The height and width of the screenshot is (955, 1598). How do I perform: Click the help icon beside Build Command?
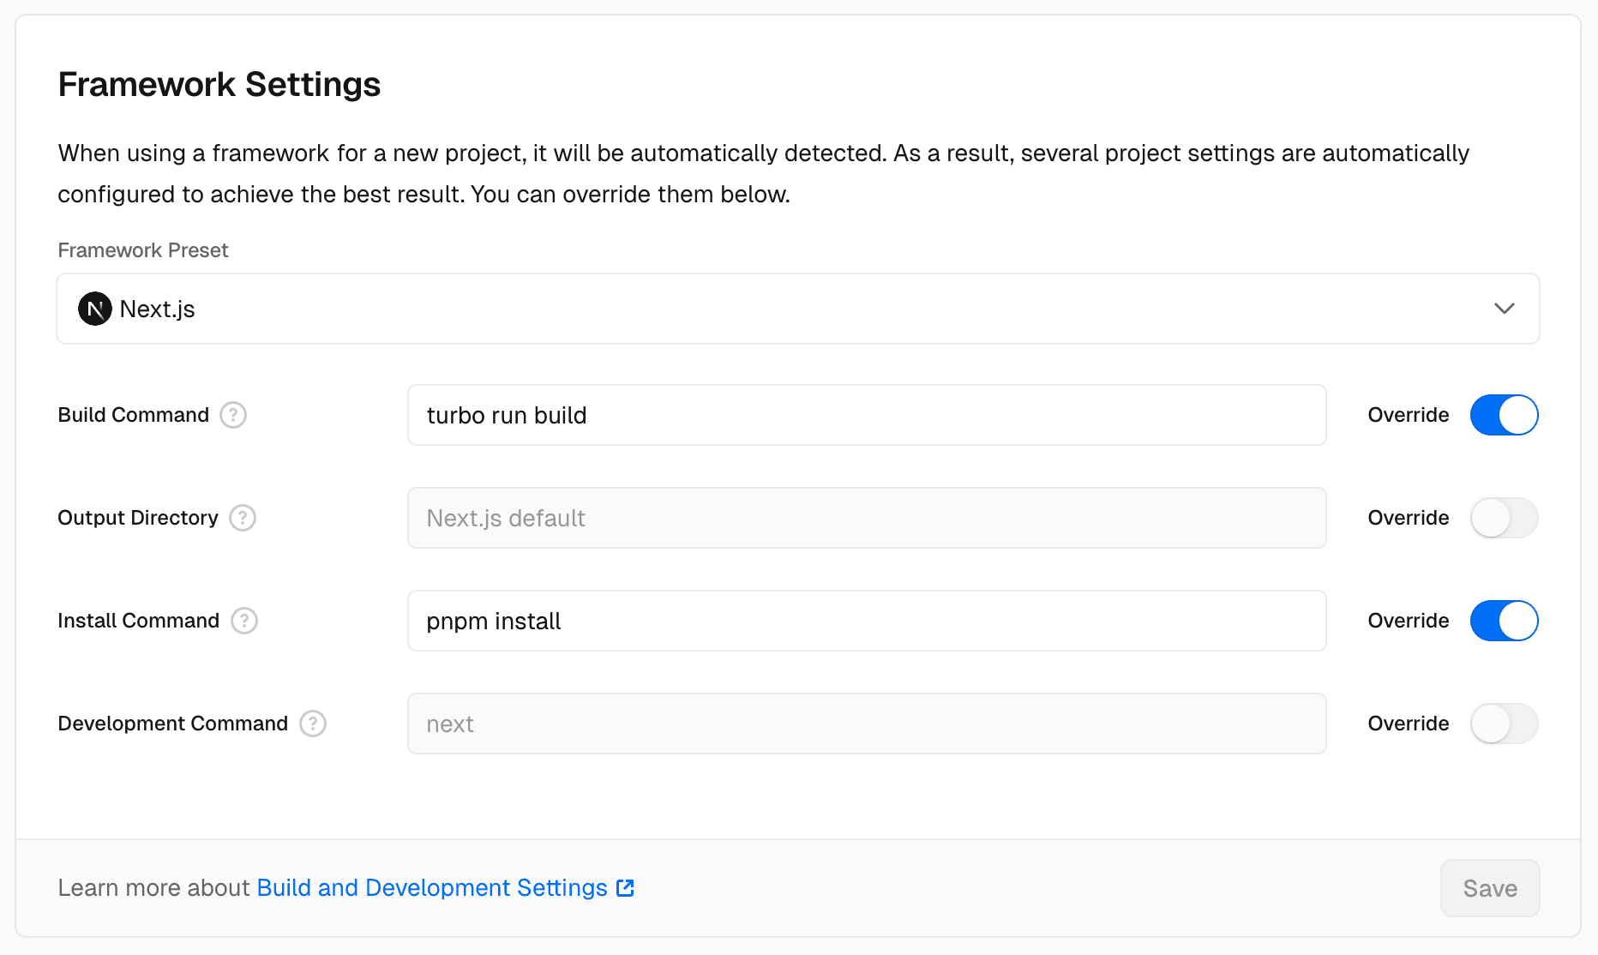click(x=233, y=415)
